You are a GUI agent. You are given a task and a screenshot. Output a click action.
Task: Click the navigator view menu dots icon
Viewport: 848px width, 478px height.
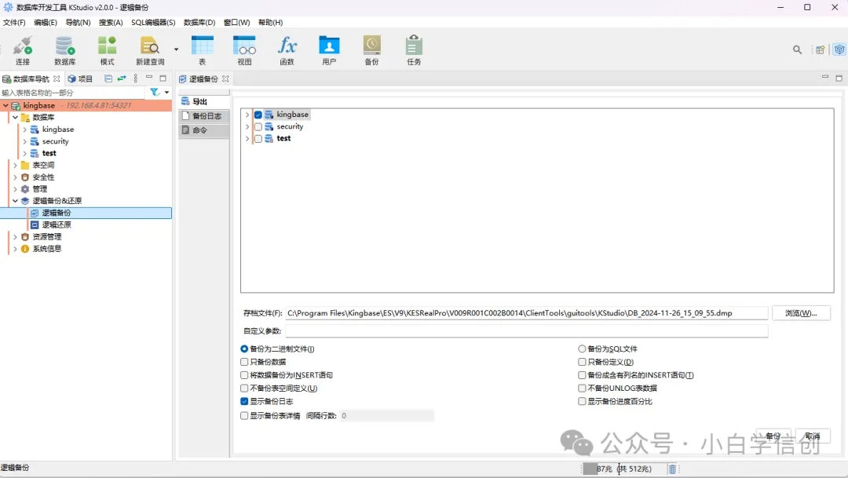136,78
